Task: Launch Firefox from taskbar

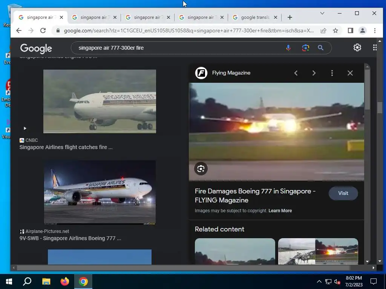Action: pyautogui.click(x=65, y=281)
